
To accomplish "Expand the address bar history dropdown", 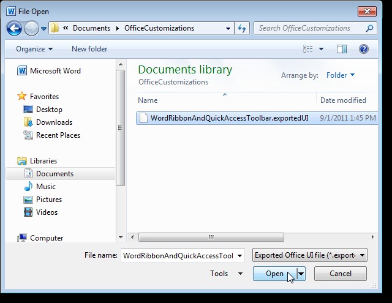I will (x=228, y=29).
